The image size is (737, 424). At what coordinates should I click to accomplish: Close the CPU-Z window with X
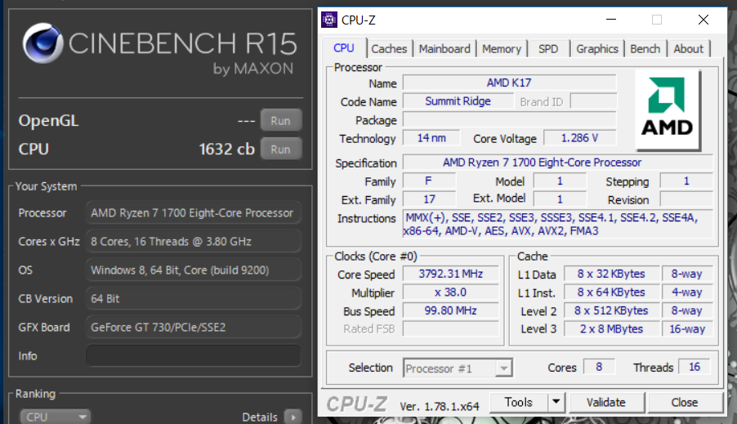(703, 20)
